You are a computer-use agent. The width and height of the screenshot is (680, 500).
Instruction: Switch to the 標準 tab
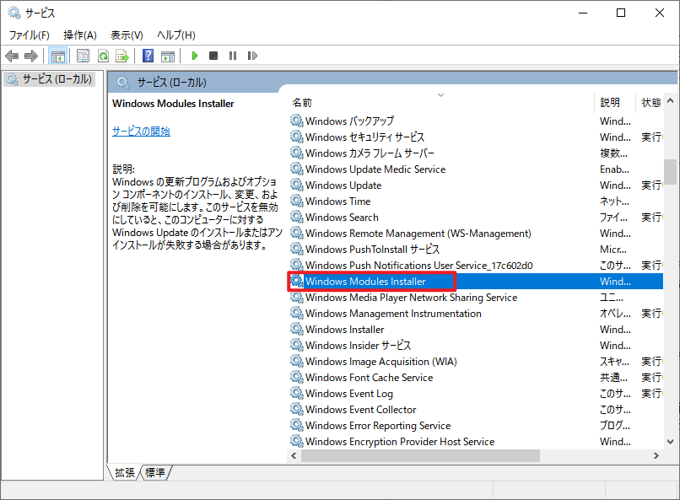coord(155,472)
